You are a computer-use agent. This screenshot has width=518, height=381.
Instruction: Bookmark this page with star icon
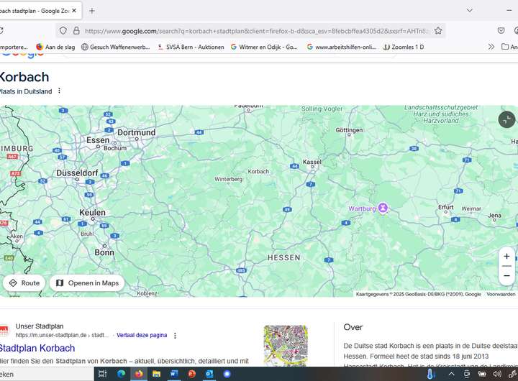[438, 31]
